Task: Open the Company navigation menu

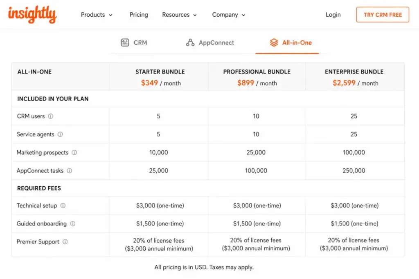Action: [228, 15]
